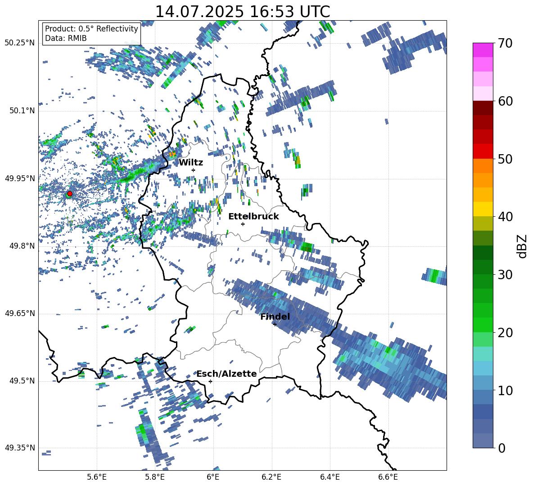This screenshot has height=486, width=533.
Task: Click 'Product: 0.5° Reflectivity' legend text
Action: click(91, 28)
